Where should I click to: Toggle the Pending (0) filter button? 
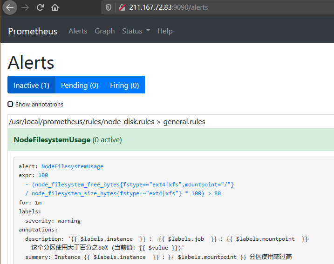pyautogui.click(x=80, y=85)
